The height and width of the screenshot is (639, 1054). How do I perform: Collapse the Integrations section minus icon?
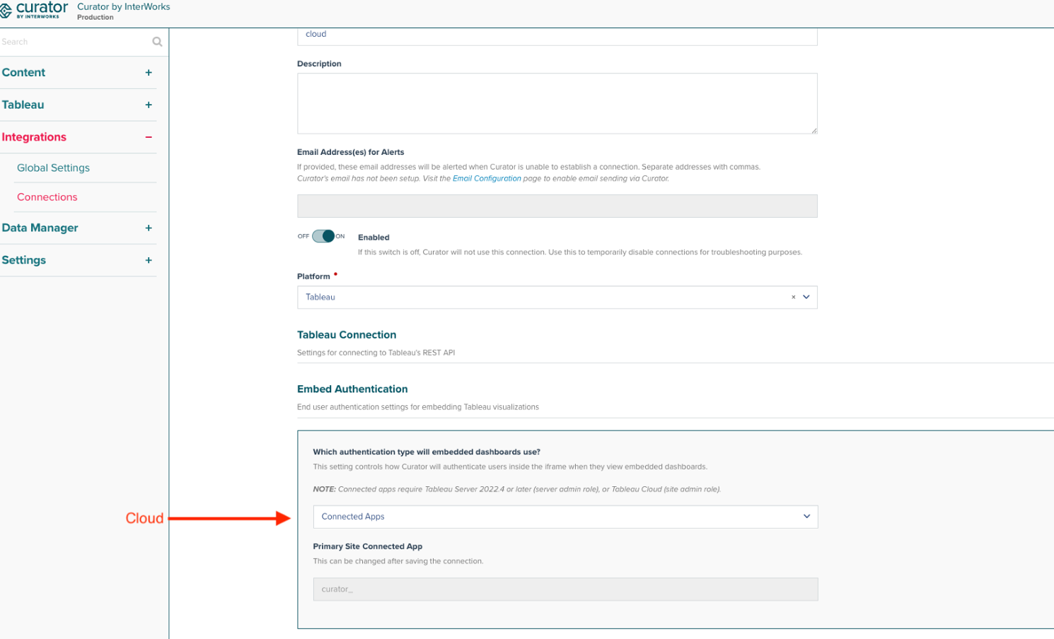[149, 137]
